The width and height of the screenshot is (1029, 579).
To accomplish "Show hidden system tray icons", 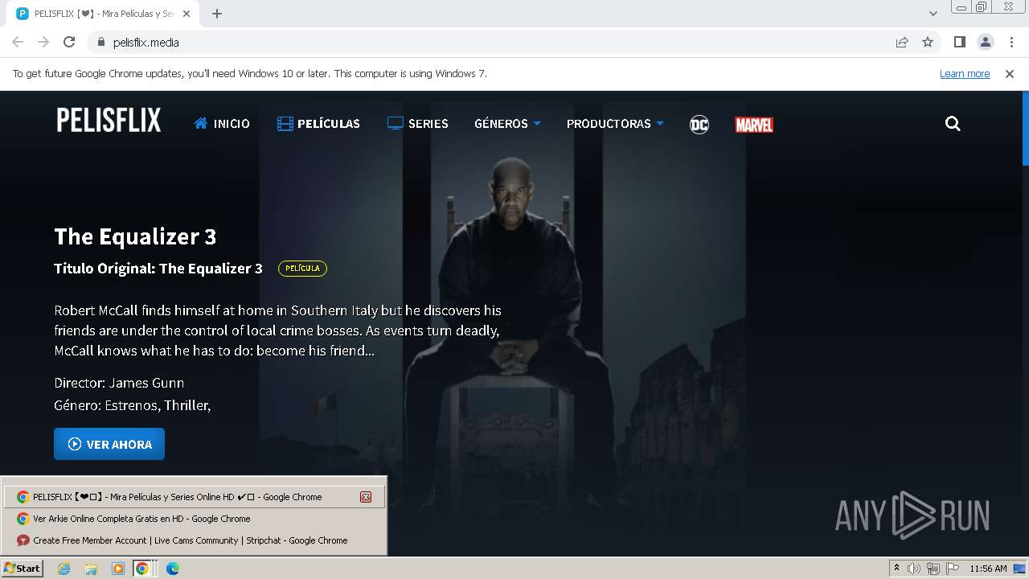I will [896, 569].
